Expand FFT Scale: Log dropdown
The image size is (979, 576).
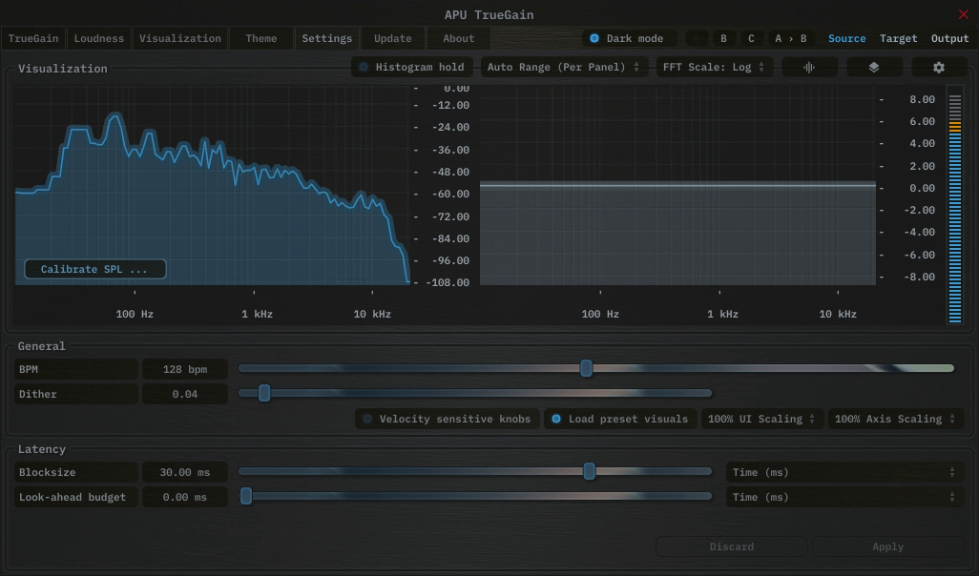point(714,68)
